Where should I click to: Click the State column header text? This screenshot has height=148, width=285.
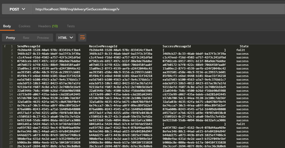tap(244, 46)
